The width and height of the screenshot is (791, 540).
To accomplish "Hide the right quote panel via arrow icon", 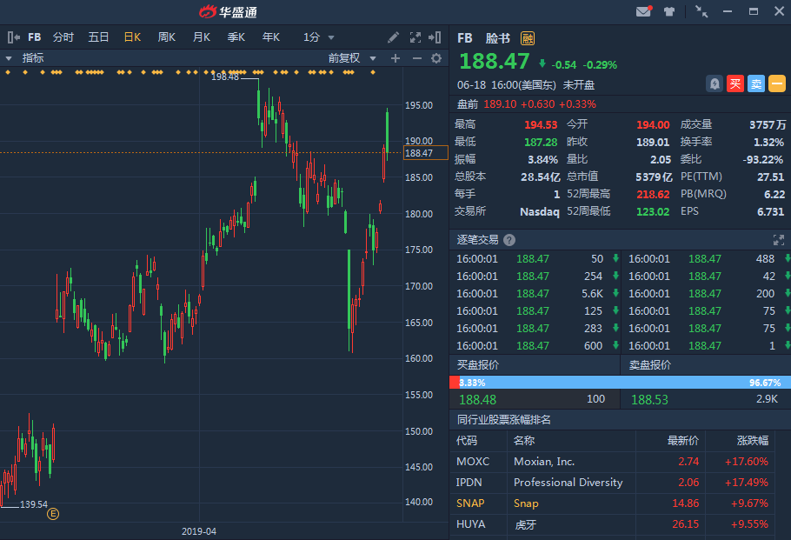I will point(436,37).
